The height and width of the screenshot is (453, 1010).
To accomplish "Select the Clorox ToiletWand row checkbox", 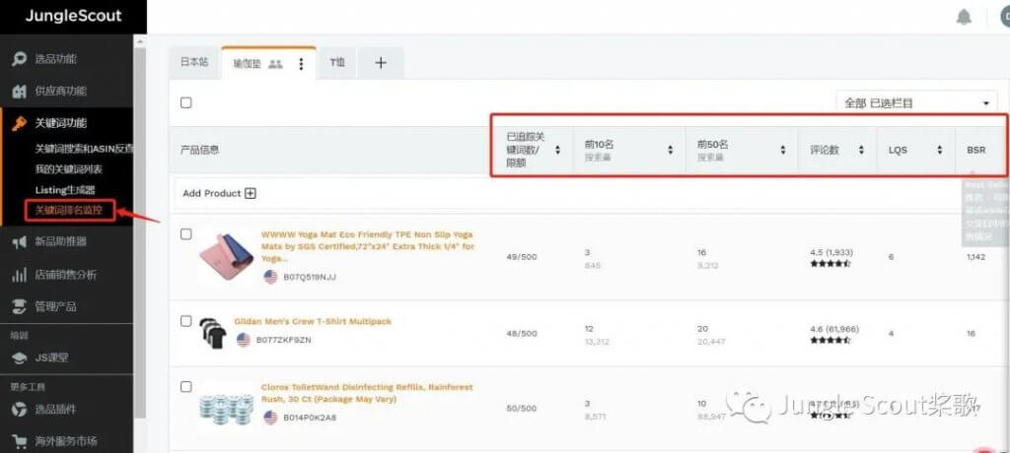I will (x=186, y=387).
